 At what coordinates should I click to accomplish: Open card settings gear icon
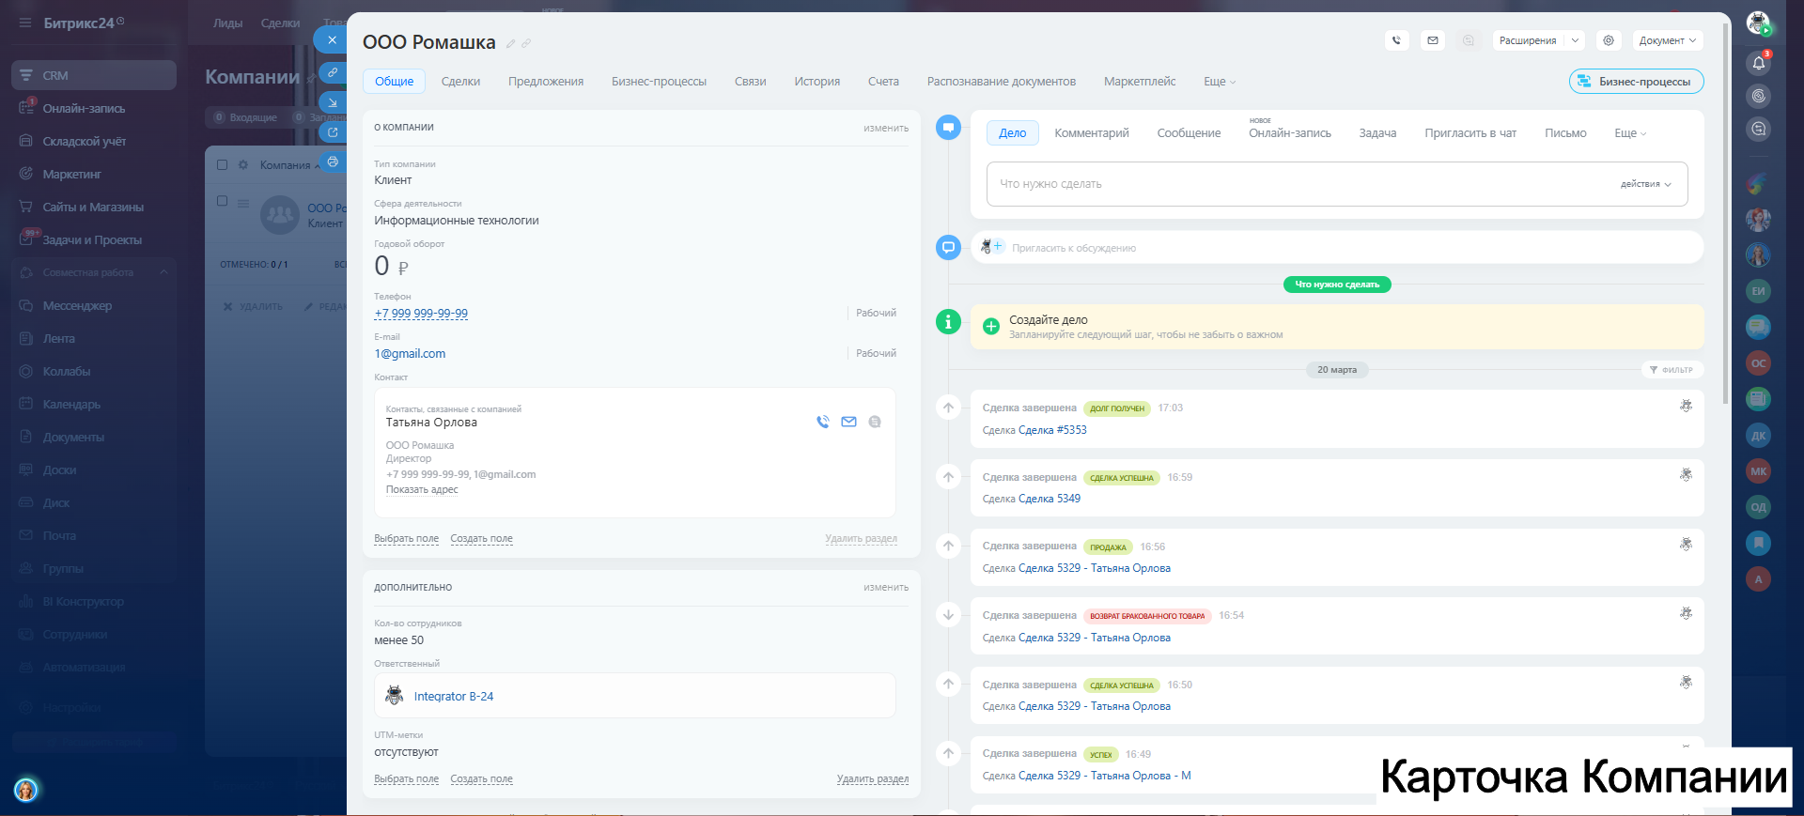1609,40
